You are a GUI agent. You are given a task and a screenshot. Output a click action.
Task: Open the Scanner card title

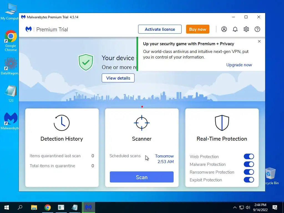142,139
